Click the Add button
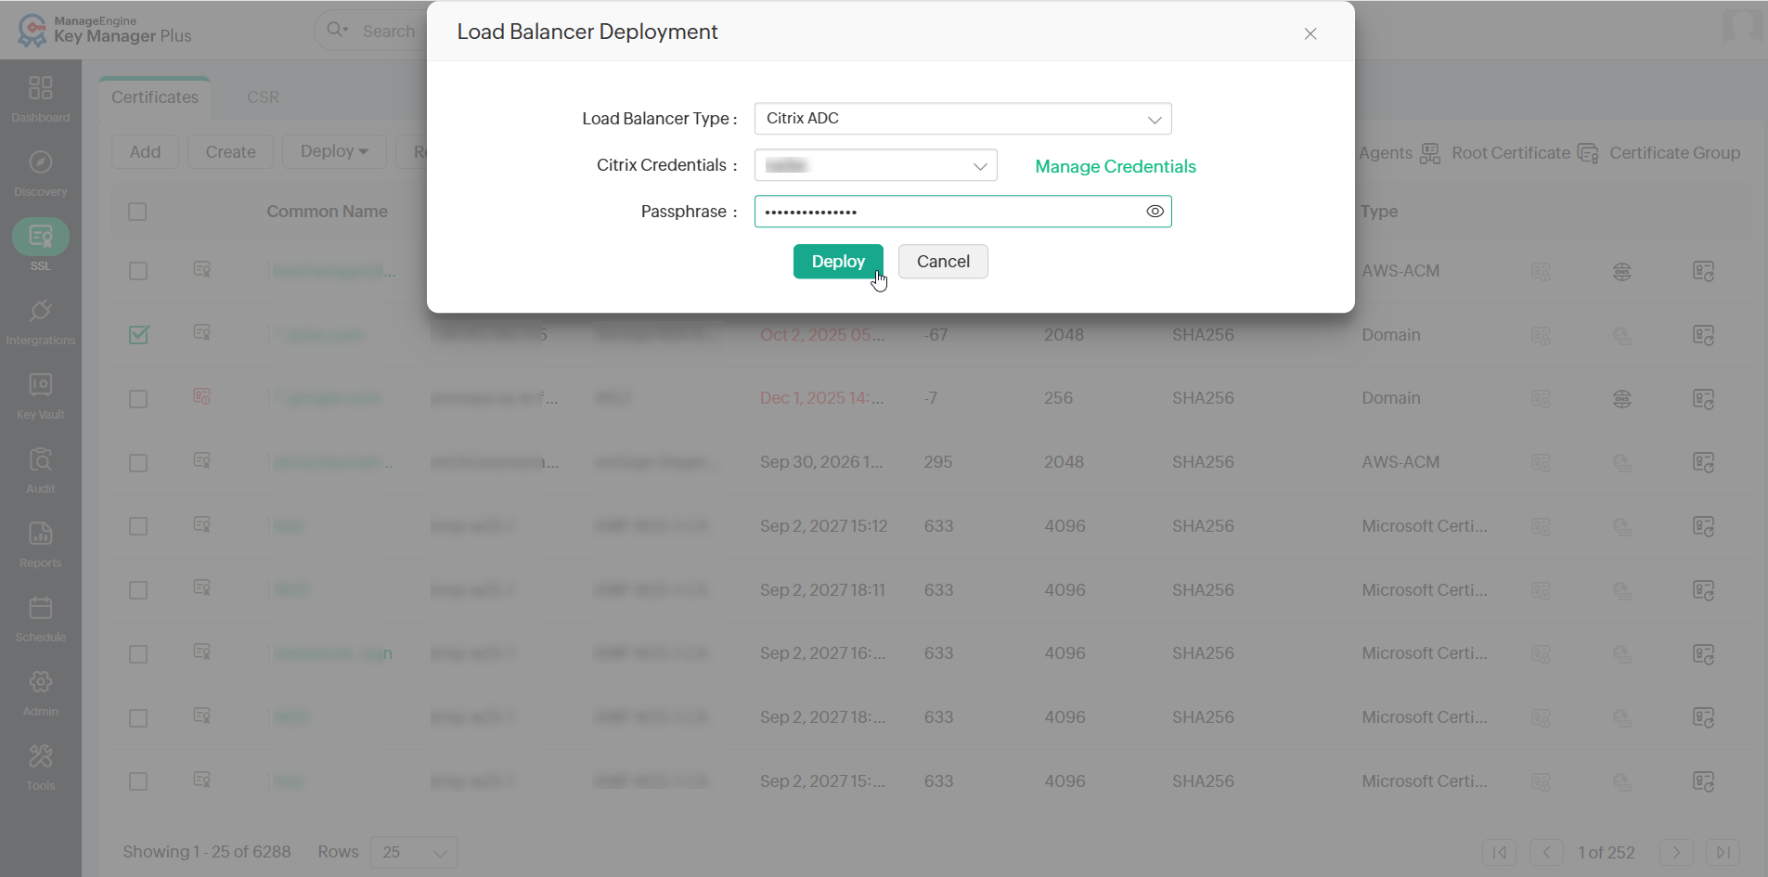1768x877 pixels. 145,151
